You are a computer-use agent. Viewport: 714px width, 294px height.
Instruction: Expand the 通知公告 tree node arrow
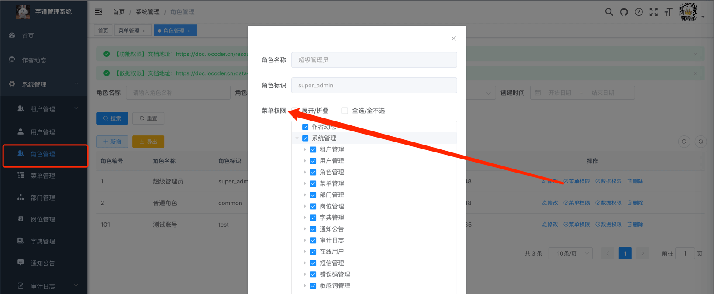tap(305, 229)
